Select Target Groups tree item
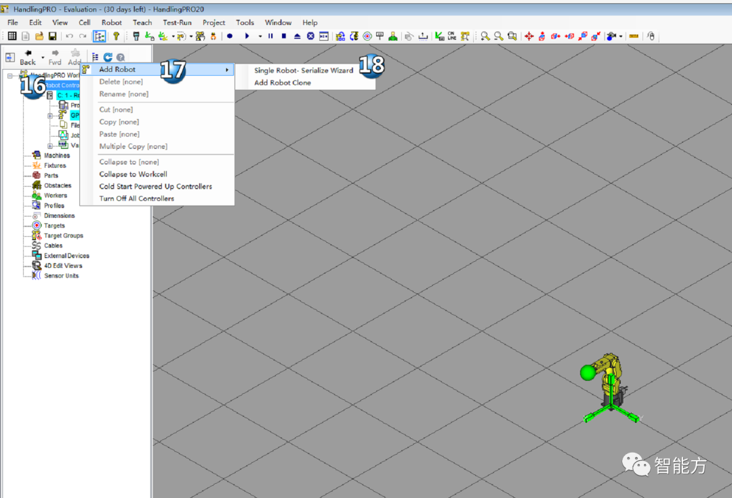Screen dimensions: 732x498 click(x=64, y=235)
